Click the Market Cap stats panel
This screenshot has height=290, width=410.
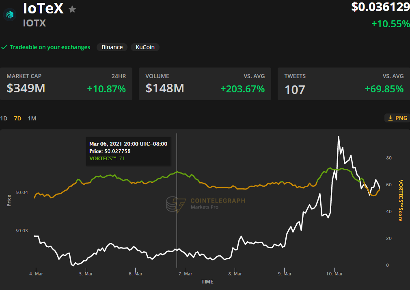[x=67, y=83]
